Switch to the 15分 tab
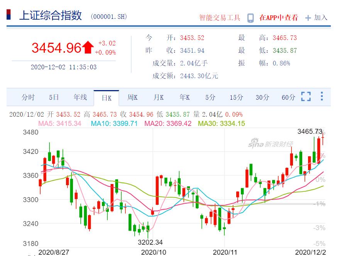 [x=236, y=97]
